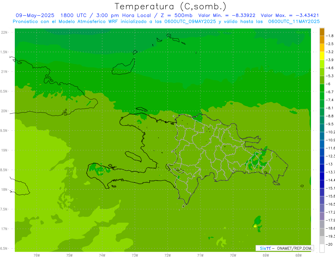
Task: Click the "3:00 pm Hora Local" text
Action: [x=124, y=15]
